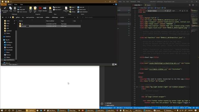Toggle regex in the find widget
The height and width of the screenshot is (112, 199).
[x=170, y=11]
